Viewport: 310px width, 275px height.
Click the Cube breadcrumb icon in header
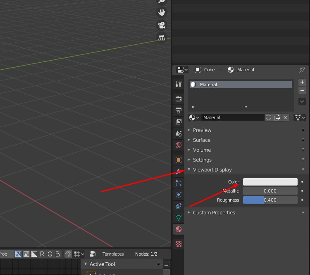pyautogui.click(x=198, y=70)
